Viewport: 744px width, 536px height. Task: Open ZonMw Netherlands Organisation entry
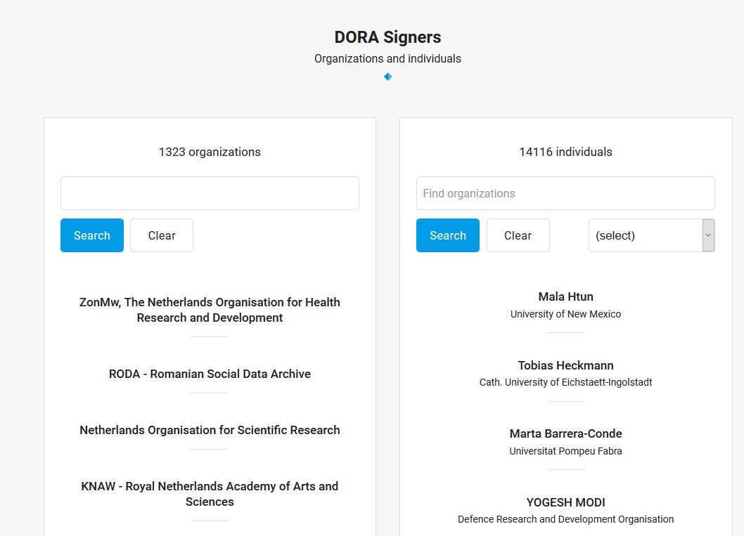[210, 310]
